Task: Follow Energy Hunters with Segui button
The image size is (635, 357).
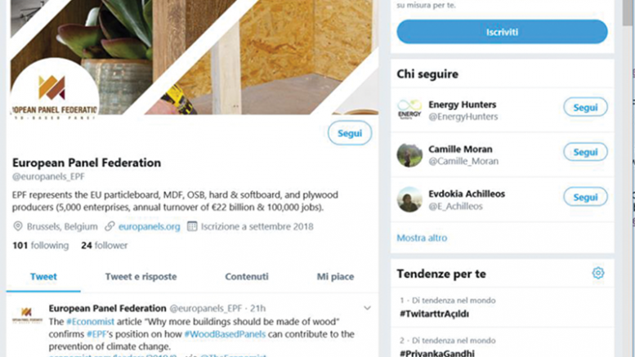Action: click(585, 107)
